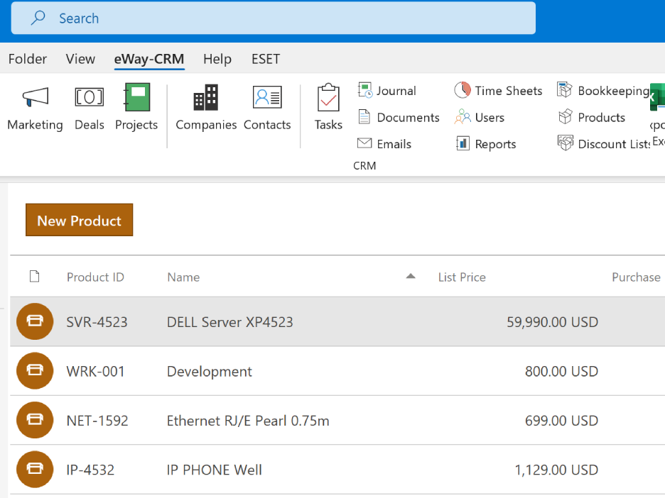Image resolution: width=665 pixels, height=498 pixels.
Task: Click the NET-1592 product row icon
Action: click(35, 420)
